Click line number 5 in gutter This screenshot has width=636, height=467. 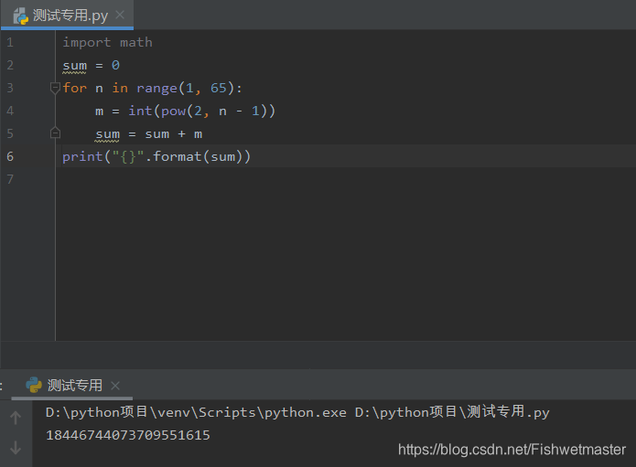pyautogui.click(x=10, y=133)
